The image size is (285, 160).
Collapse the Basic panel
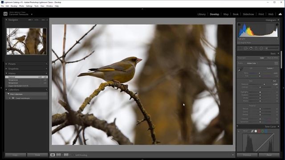click(278, 53)
